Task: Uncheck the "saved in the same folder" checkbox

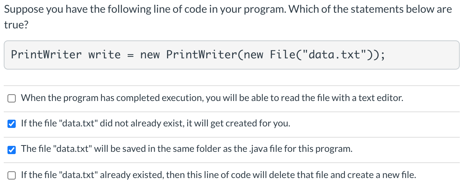Action: (12, 149)
